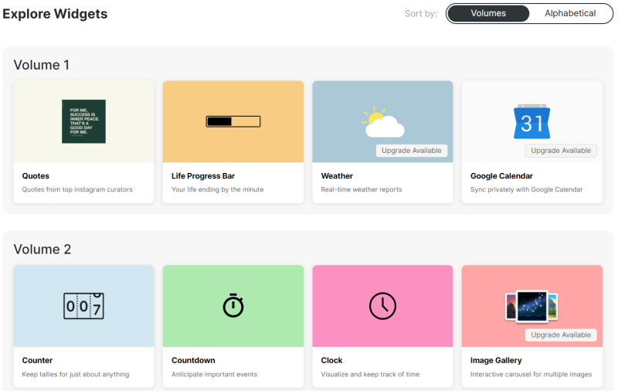Open the Life Progress Bar title link
This screenshot has width=618, height=391.
pos(203,175)
